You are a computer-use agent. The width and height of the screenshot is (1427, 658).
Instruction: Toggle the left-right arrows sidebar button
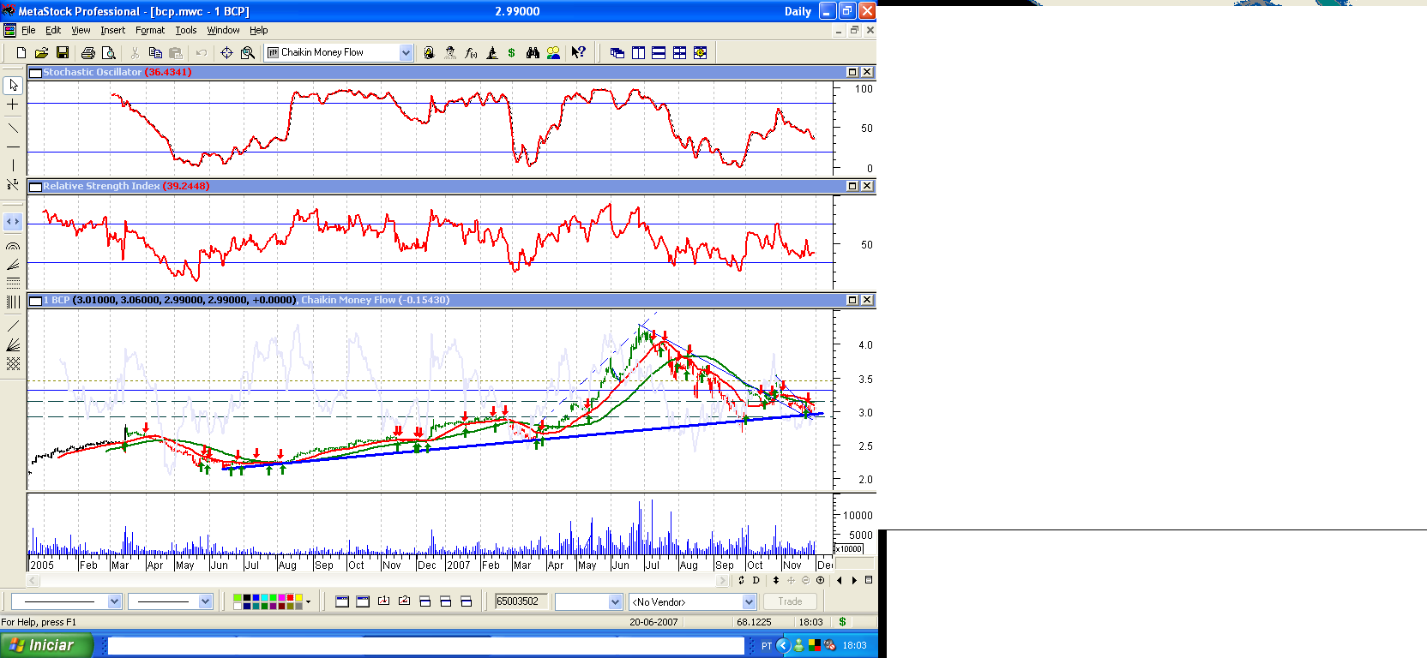pyautogui.click(x=13, y=222)
